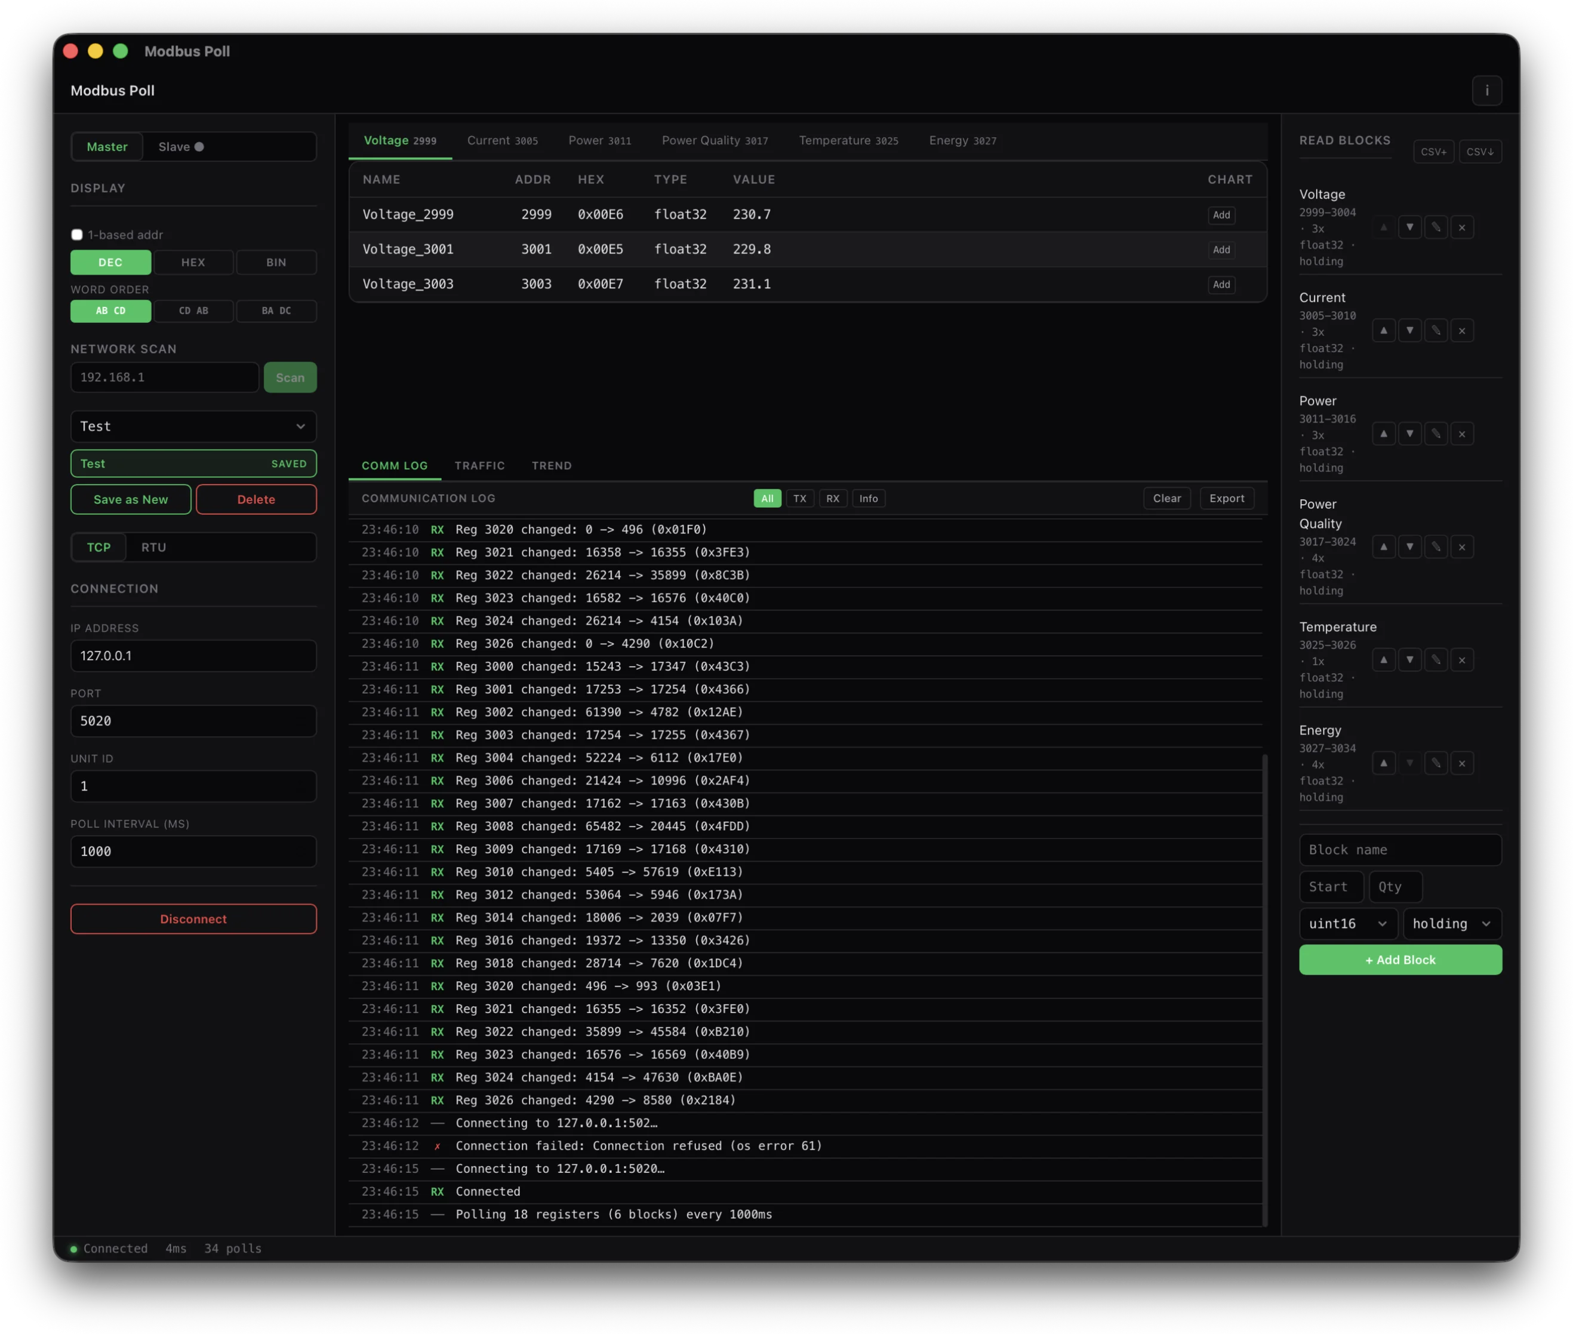Screen dimensions: 1573x1334
Task: Move Energy block up
Action: tap(1383, 763)
